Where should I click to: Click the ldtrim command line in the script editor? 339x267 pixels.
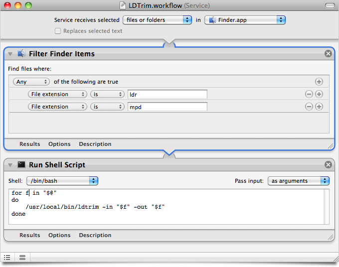(95, 207)
